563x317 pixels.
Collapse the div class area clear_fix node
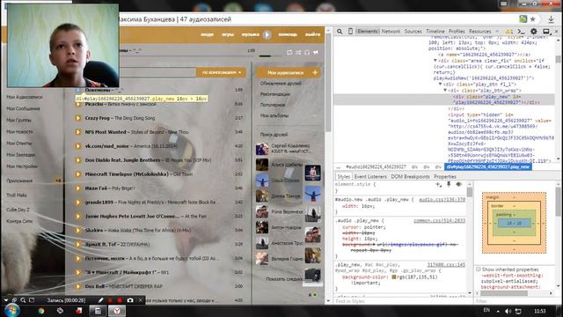pos(435,61)
